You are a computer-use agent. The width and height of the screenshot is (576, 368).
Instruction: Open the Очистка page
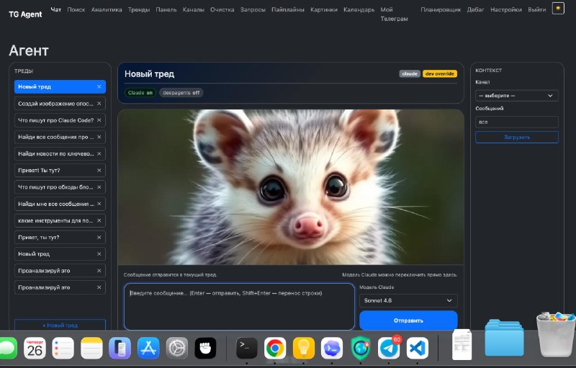(222, 9)
